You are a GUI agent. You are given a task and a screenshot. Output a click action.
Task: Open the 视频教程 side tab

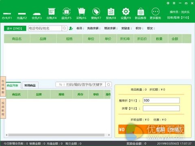pyautogui.click(x=3, y=108)
